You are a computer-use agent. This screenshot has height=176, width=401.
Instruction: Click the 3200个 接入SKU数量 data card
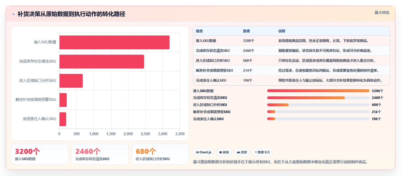point(40,154)
